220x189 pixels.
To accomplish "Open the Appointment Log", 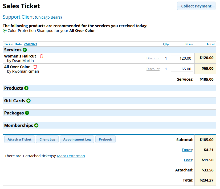I will coord(77,139).
